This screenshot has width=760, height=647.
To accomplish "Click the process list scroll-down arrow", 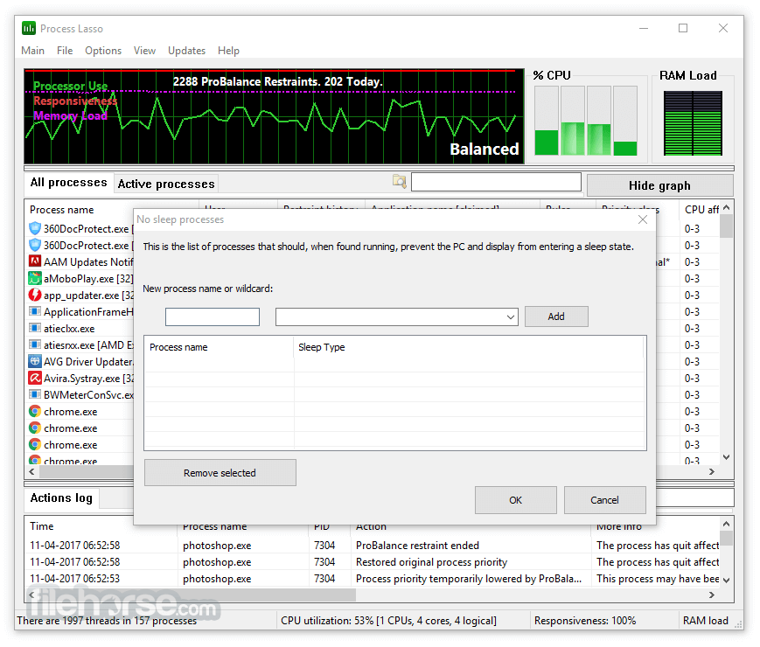I will 726,457.
